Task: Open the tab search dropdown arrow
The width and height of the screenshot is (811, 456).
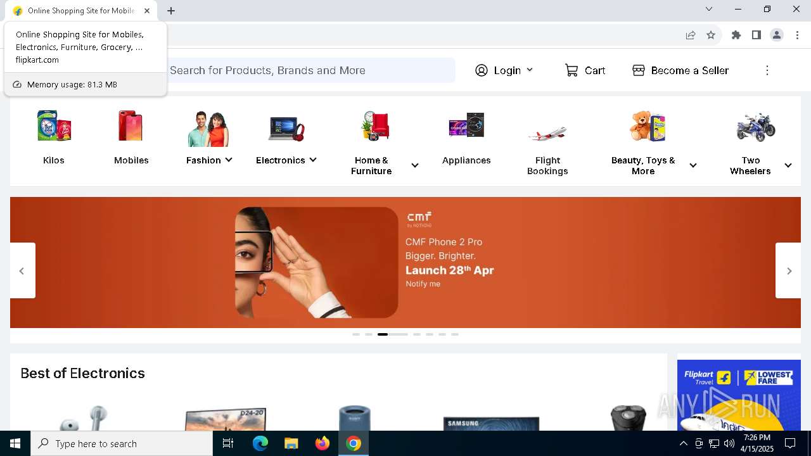Action: (709, 9)
